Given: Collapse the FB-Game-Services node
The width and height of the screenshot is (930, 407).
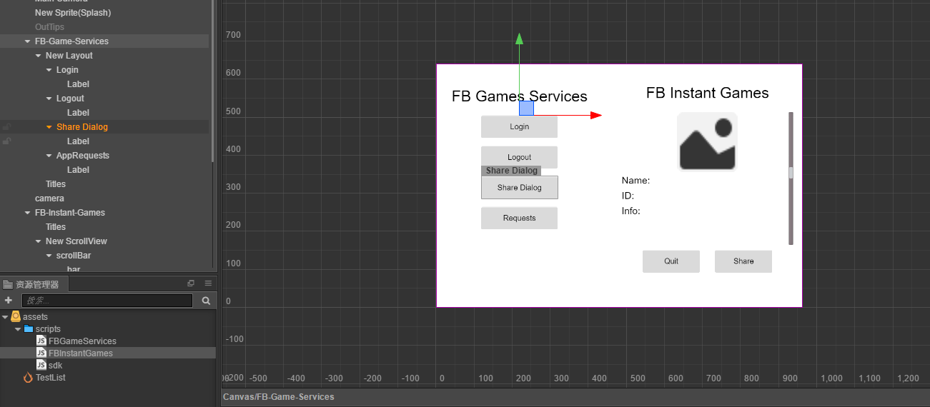Looking at the screenshot, I should coord(27,41).
